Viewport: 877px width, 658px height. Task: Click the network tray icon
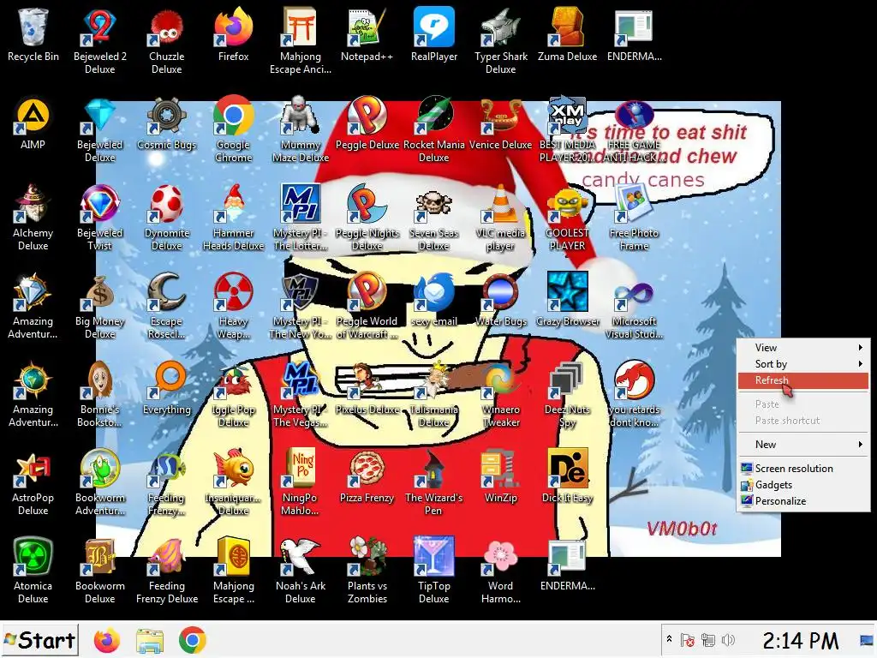click(708, 640)
